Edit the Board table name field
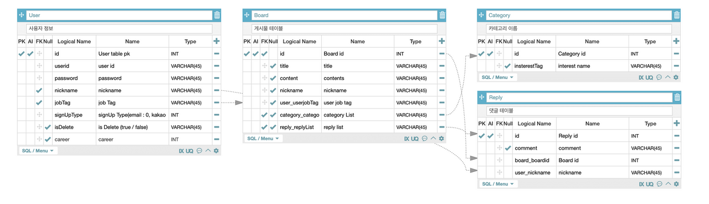Viewport: 709px width, 204px height. tap(345, 15)
